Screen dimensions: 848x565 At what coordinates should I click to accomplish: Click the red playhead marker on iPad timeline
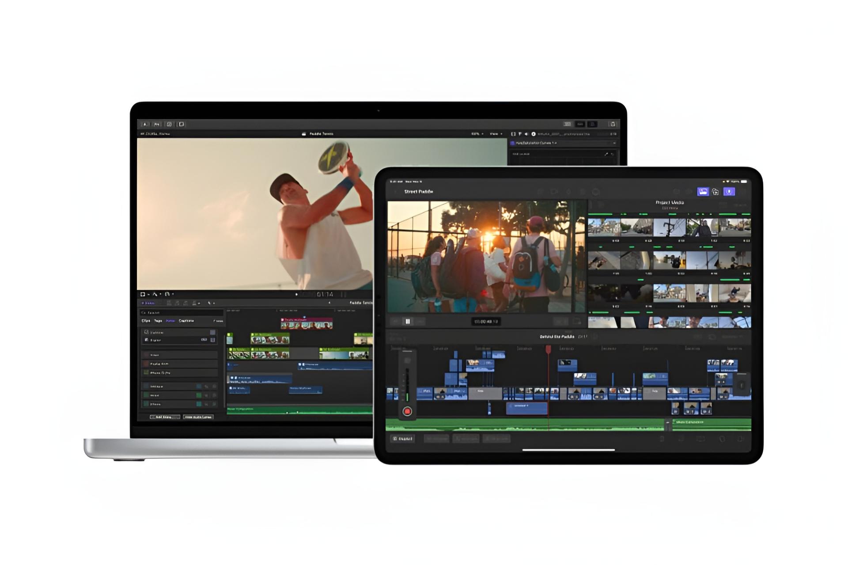point(548,349)
